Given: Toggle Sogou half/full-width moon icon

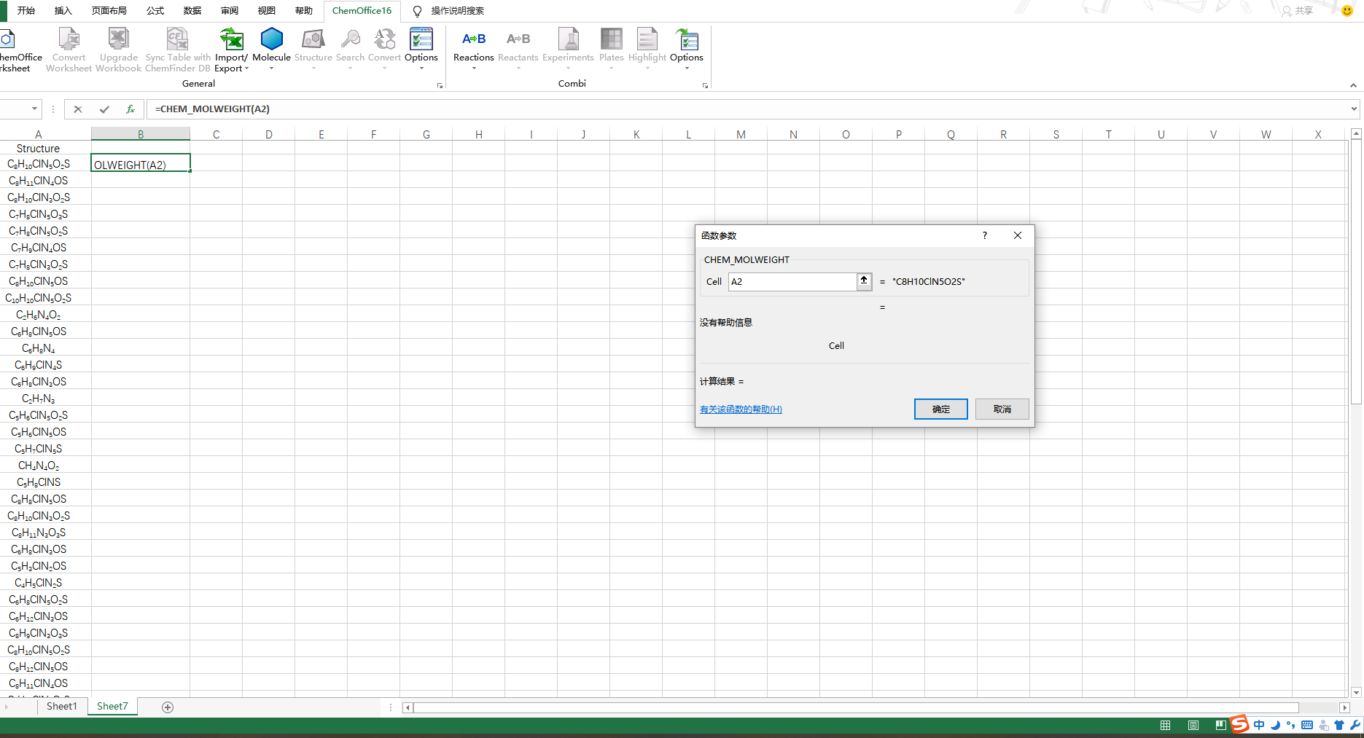Looking at the screenshot, I should coord(1275,725).
